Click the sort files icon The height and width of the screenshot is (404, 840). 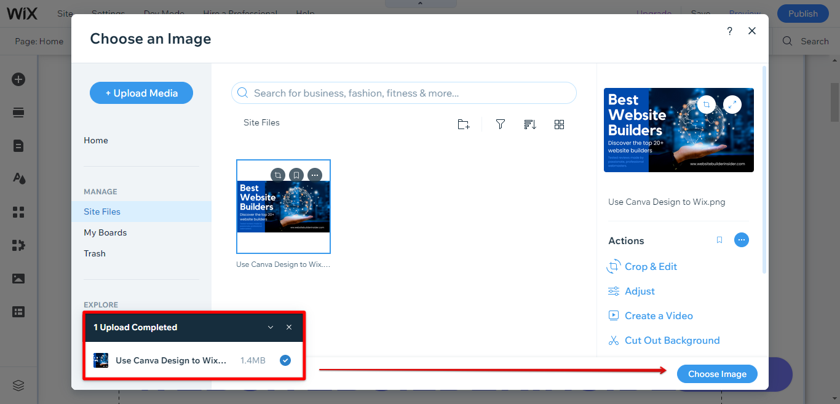[530, 125]
